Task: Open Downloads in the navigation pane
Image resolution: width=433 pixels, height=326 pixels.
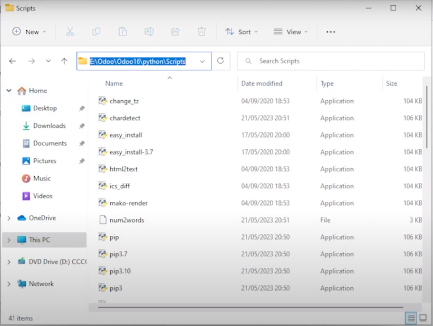Action: coord(49,126)
